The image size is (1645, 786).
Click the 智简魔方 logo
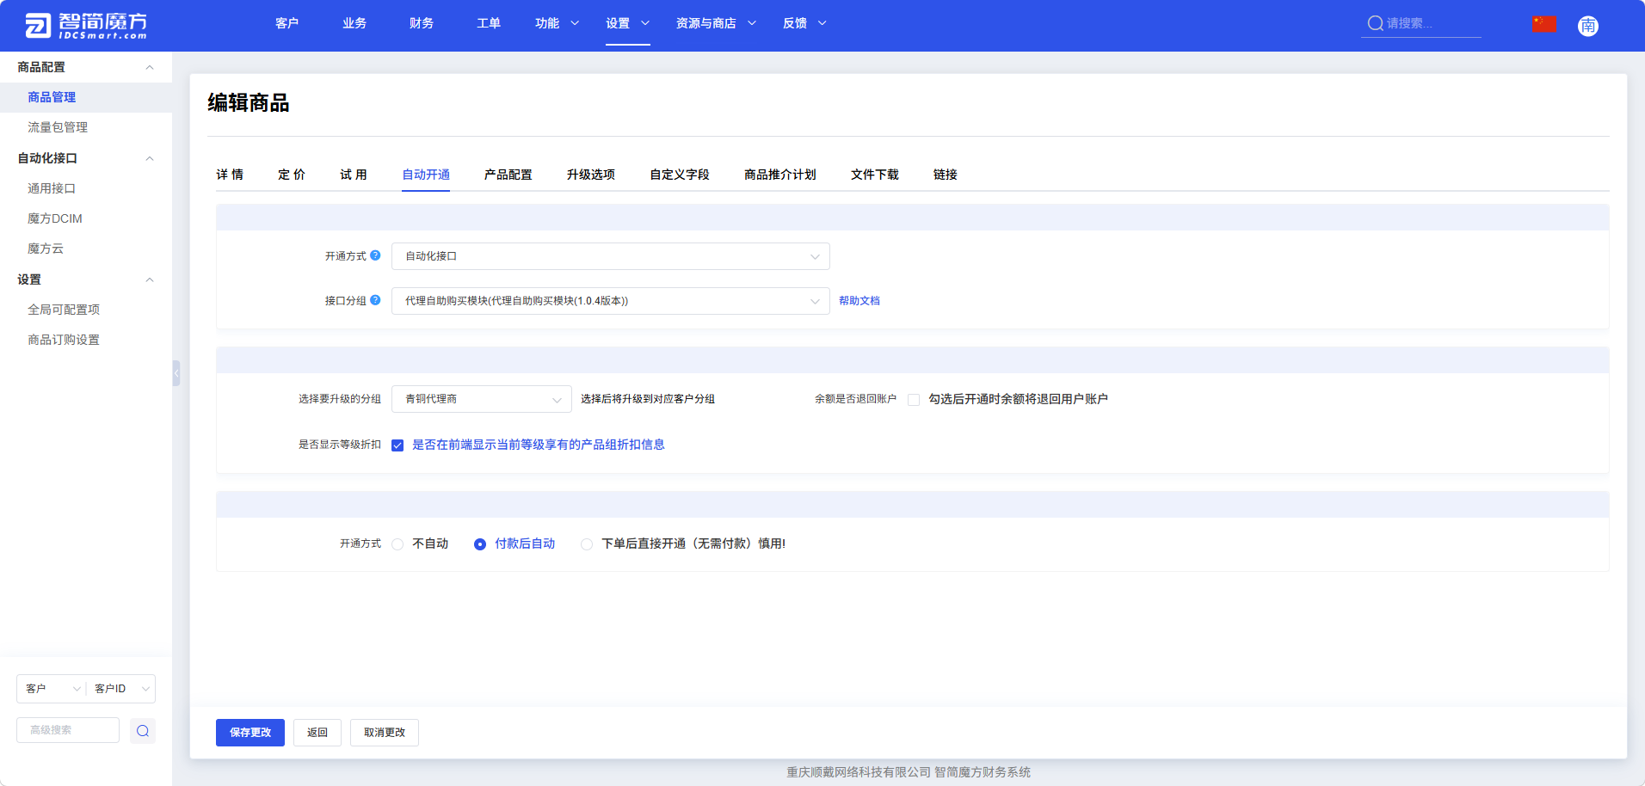(x=85, y=26)
